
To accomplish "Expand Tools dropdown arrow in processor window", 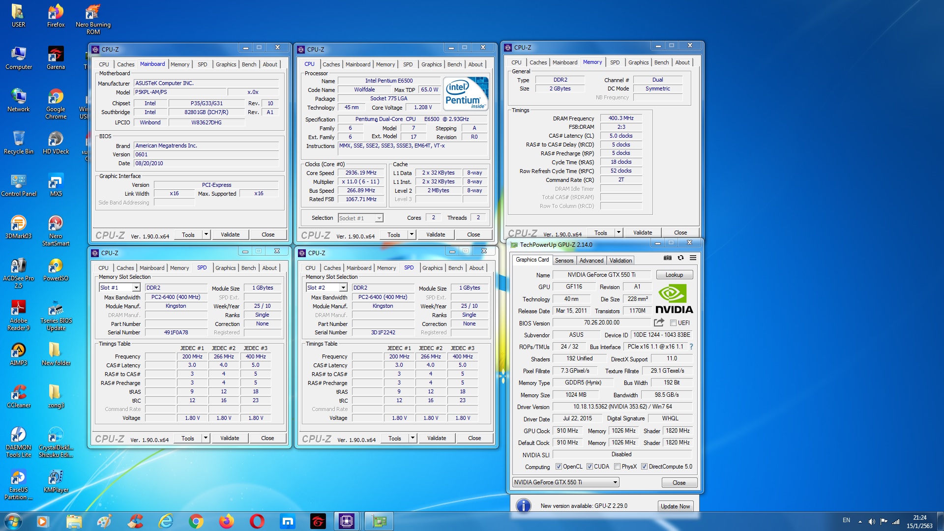I will tap(412, 235).
